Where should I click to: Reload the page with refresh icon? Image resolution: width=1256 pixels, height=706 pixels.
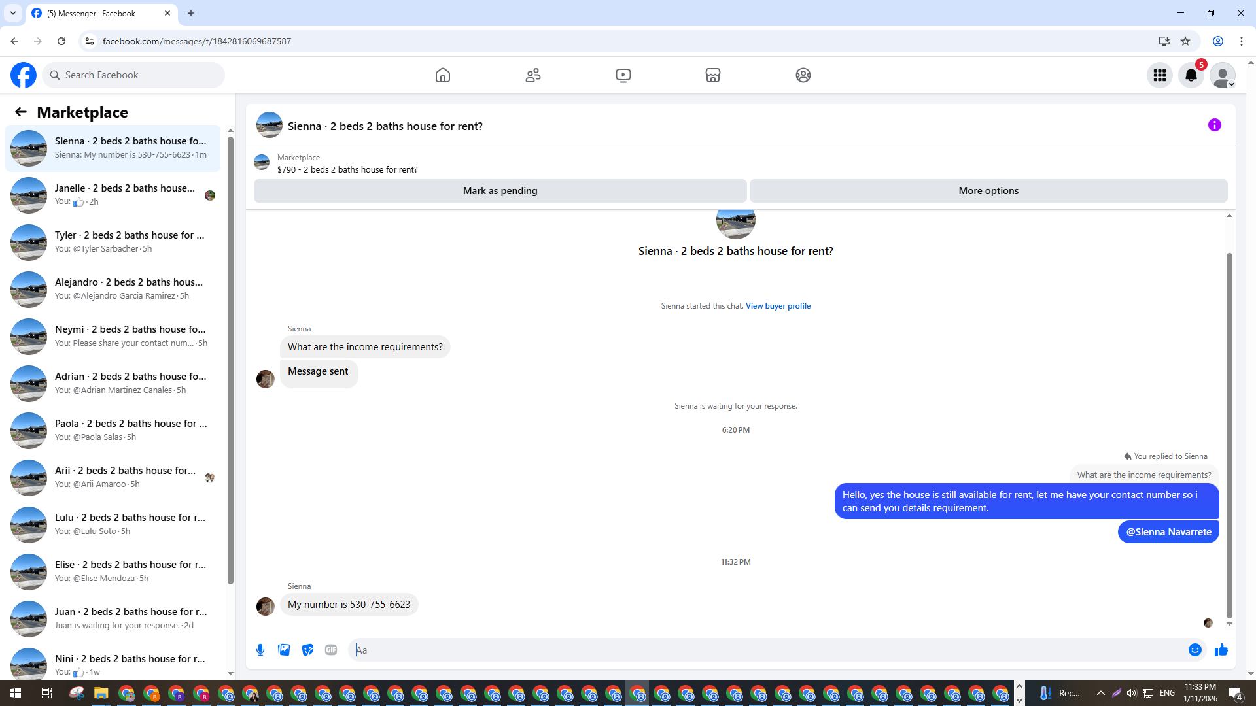61,41
